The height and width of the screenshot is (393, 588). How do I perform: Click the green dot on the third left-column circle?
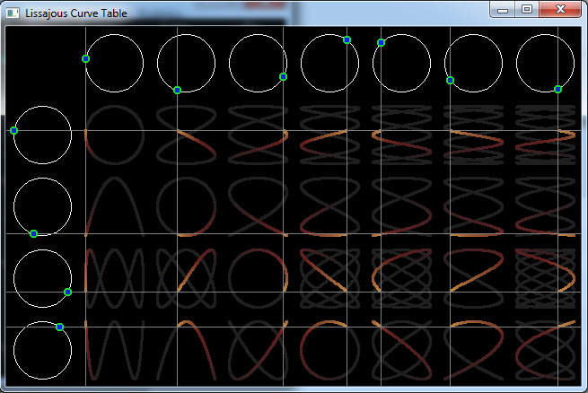(67, 292)
